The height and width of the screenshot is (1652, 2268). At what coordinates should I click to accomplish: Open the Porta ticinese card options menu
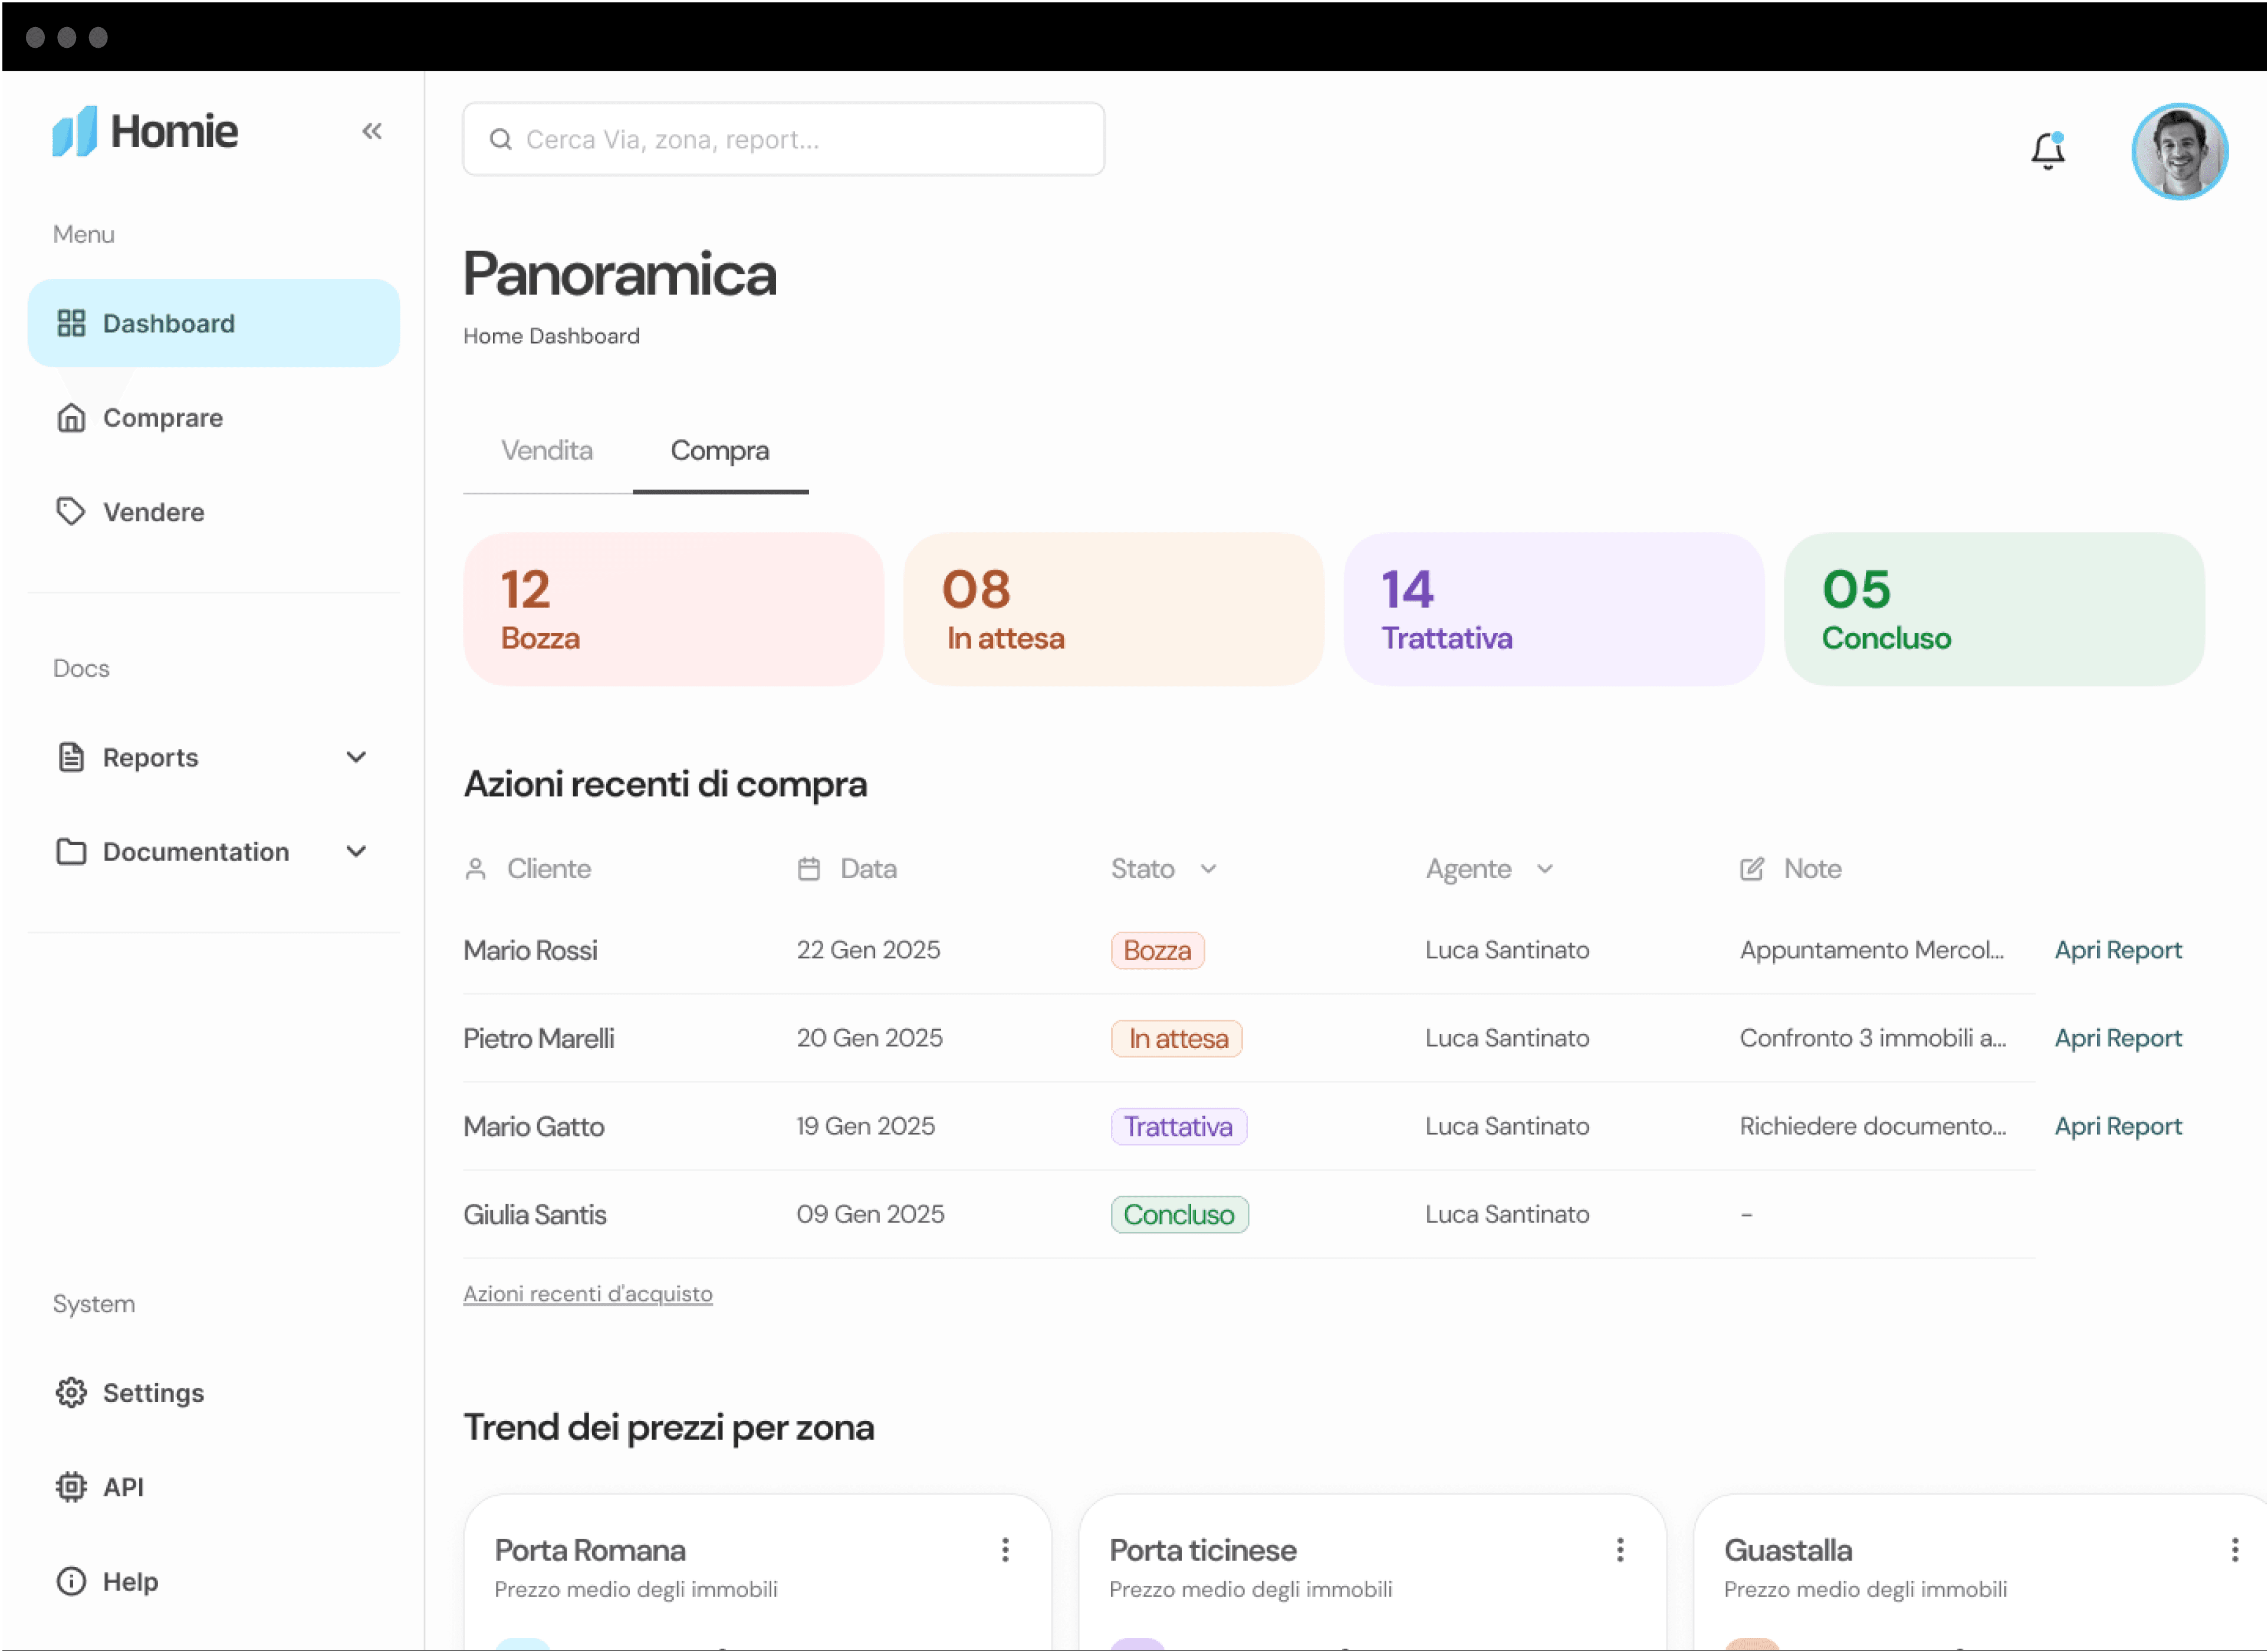click(1620, 1550)
